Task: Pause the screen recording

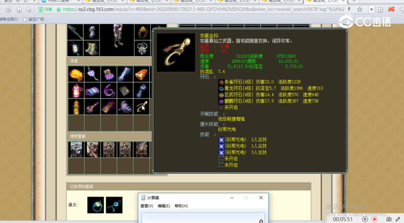Action: pyautogui.click(x=365, y=219)
